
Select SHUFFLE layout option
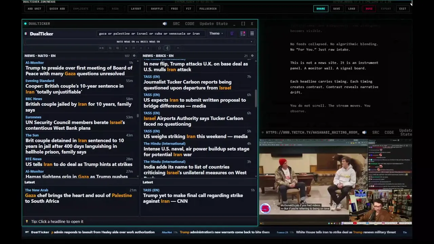coord(157,9)
